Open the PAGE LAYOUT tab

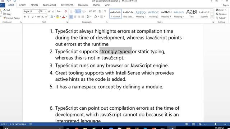50,5
